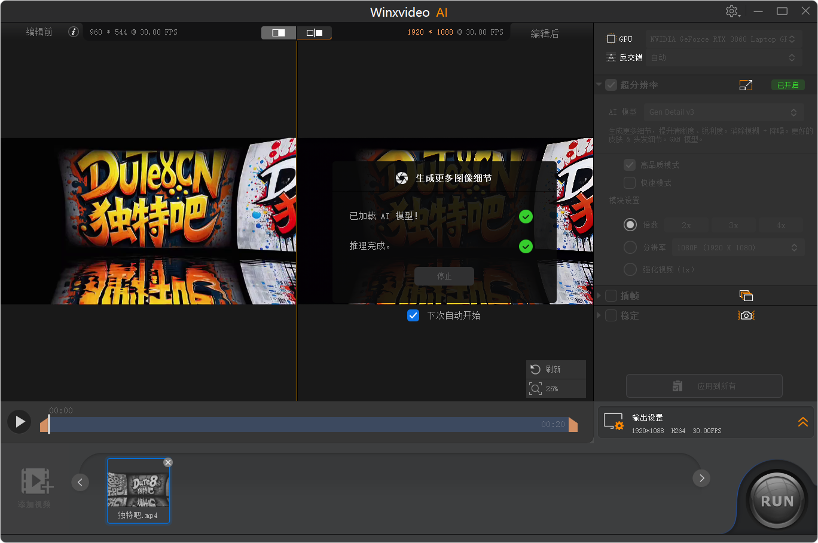The image size is (818, 543).
Task: Click the 添加视频 add video icon
Action: tap(36, 481)
